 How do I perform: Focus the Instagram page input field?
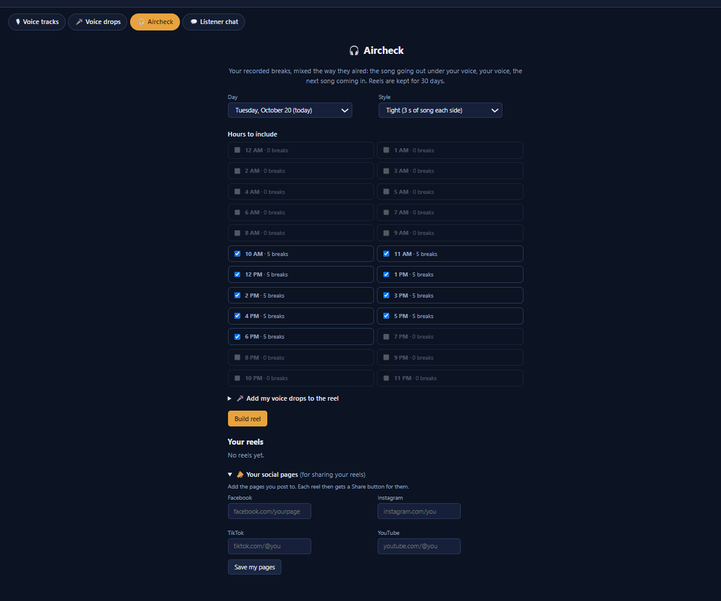point(419,511)
